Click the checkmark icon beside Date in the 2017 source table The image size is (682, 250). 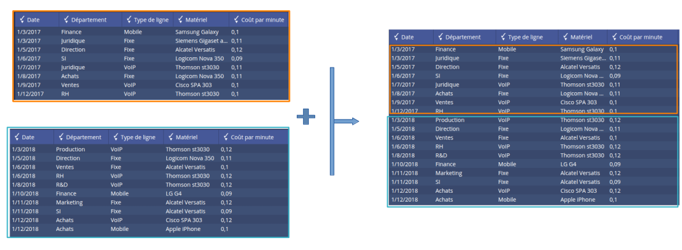pyautogui.click(x=22, y=19)
